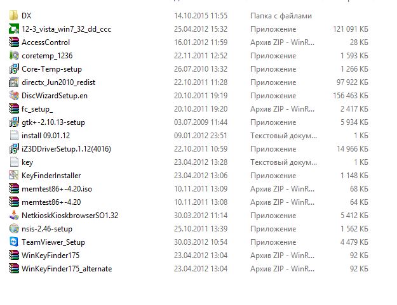The image size is (397, 305).
Task: Click the memtest86+-4.20.iso archive name
Action: [x=57, y=189]
